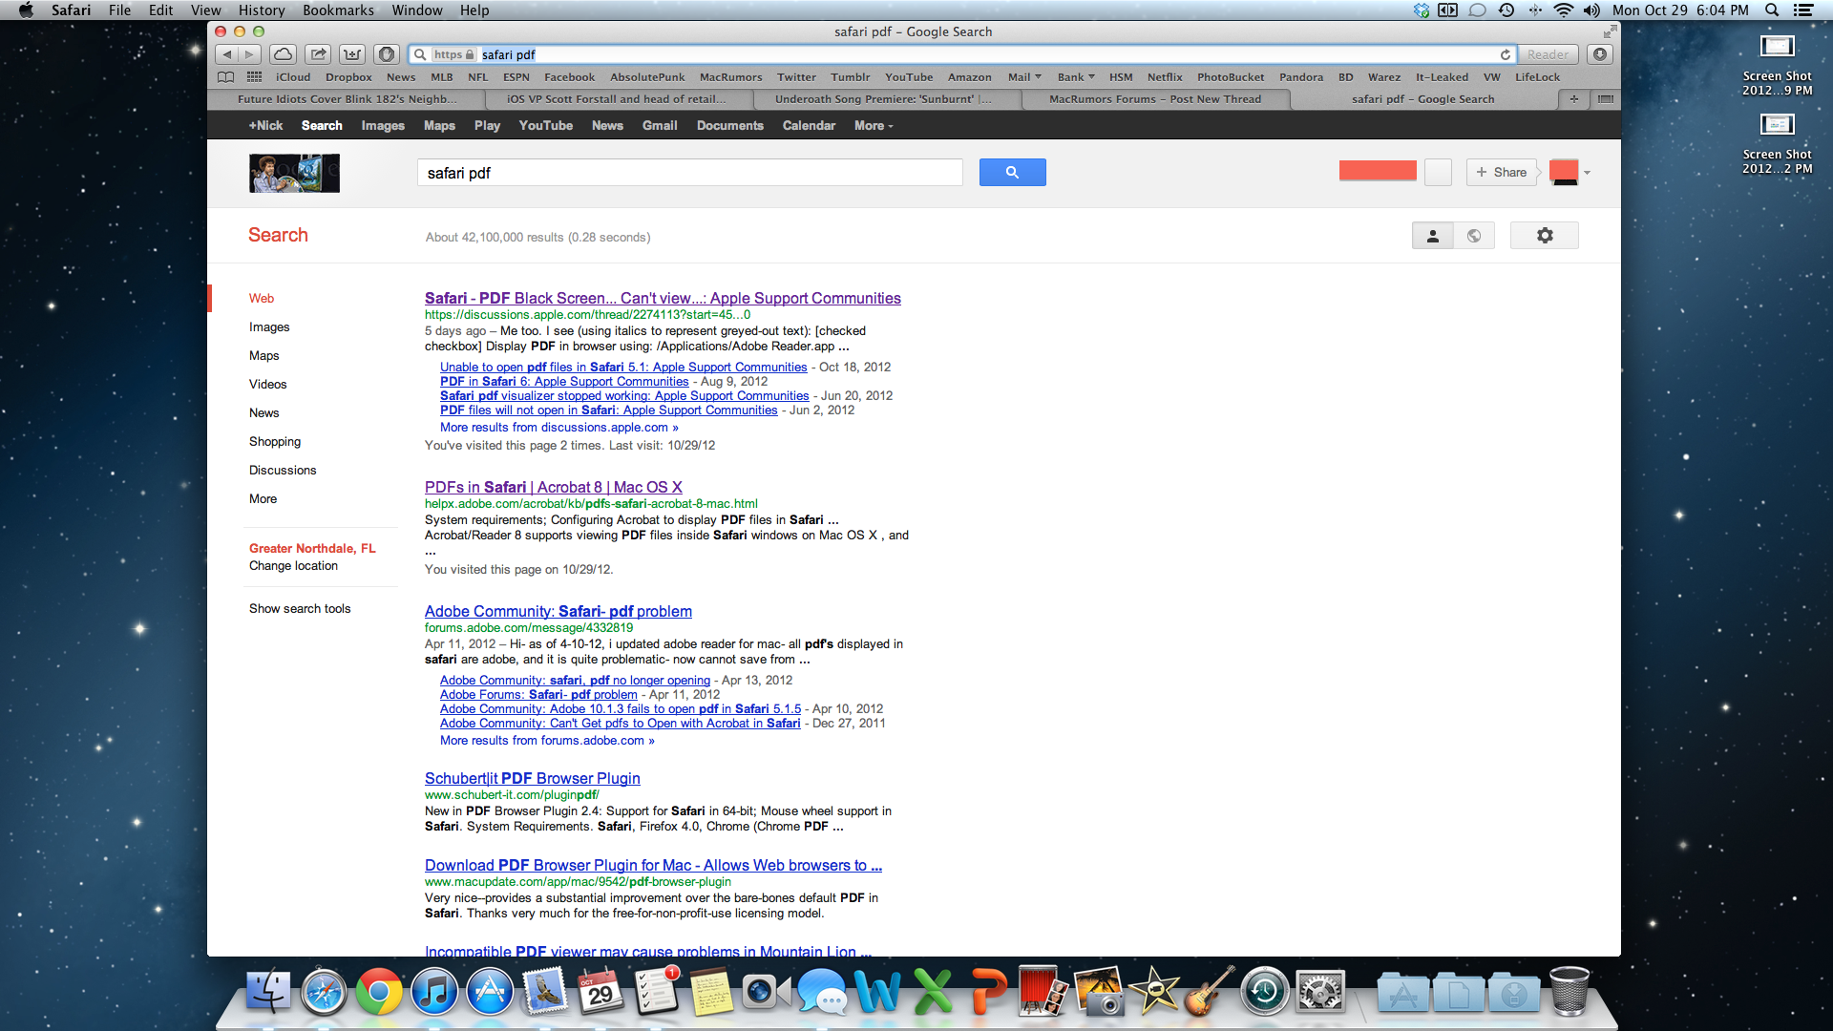Hide personal results with the globe toggle
Image resolution: width=1833 pixels, height=1031 pixels.
point(1474,236)
